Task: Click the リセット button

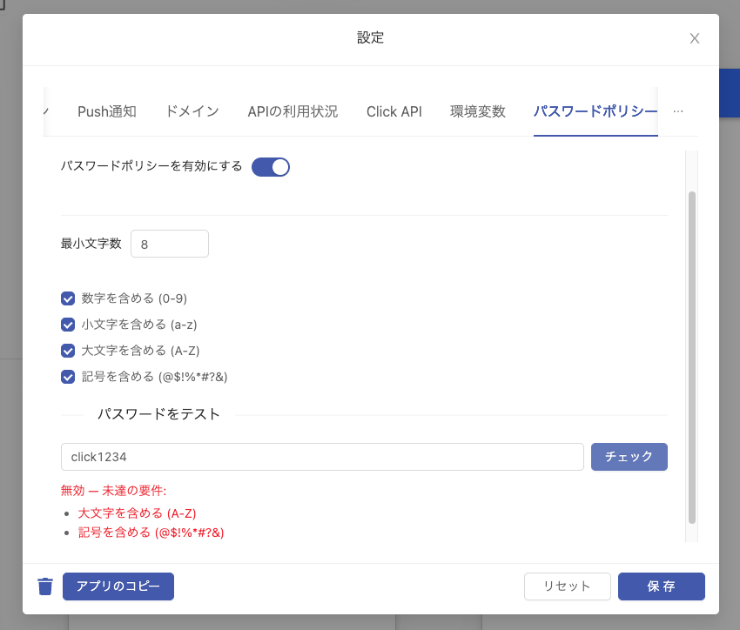Action: click(568, 586)
